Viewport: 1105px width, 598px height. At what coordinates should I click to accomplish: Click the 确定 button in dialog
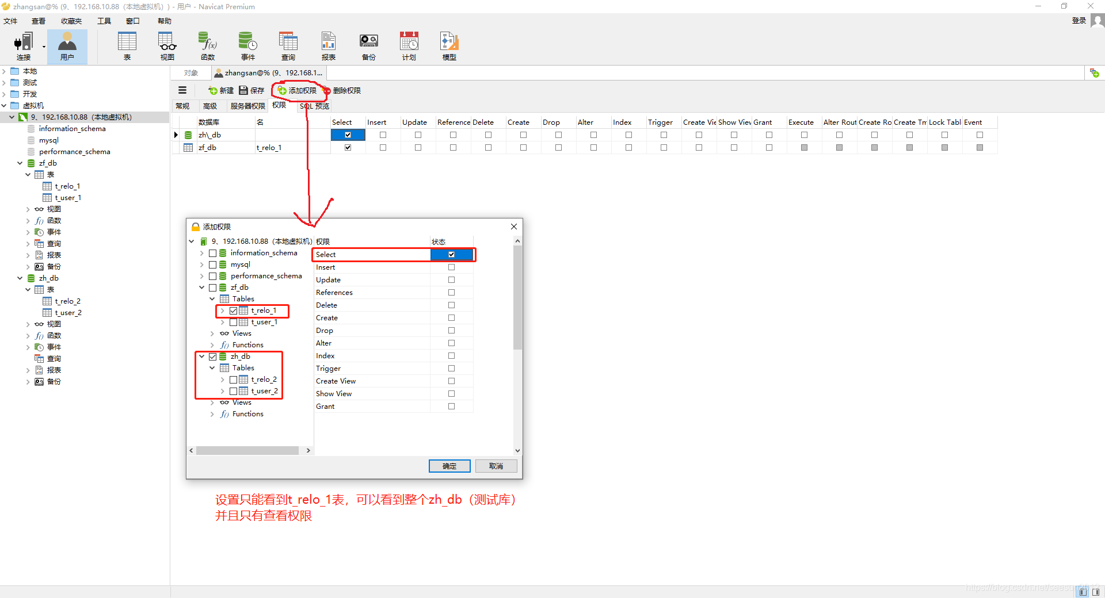449,466
